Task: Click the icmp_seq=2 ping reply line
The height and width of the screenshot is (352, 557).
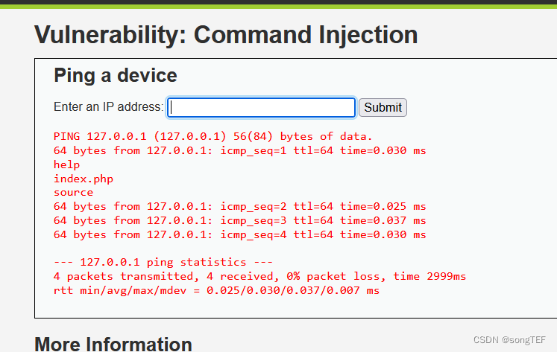Action: pyautogui.click(x=239, y=206)
